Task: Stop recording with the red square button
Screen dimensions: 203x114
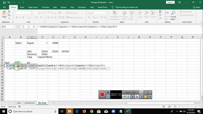Action: pyautogui.click(x=102, y=95)
